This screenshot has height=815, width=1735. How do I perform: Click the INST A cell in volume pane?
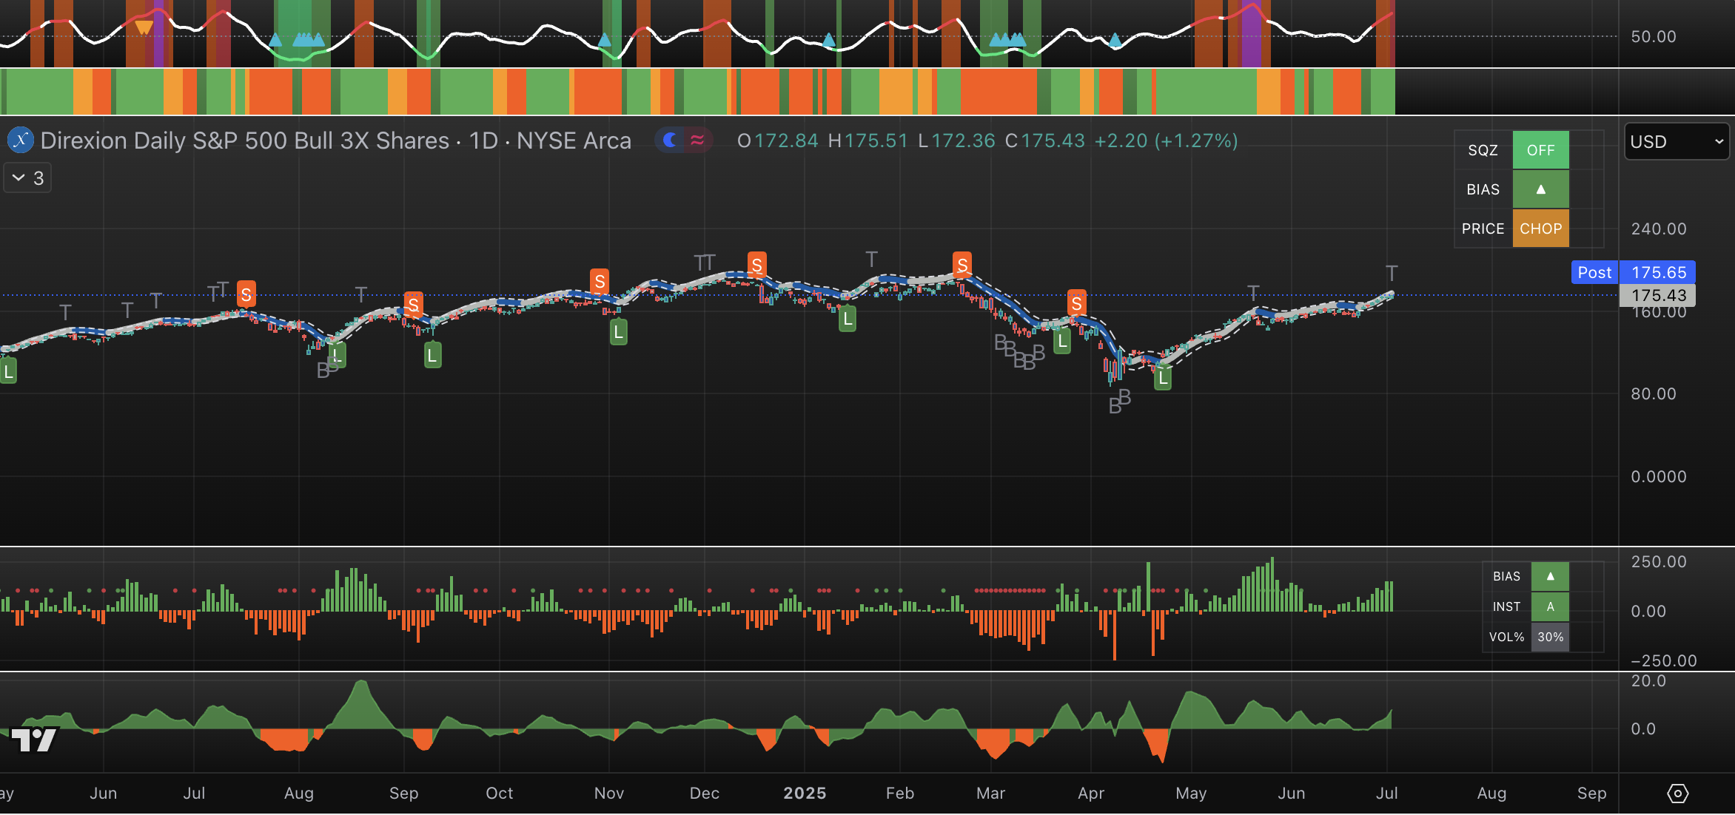tap(1550, 606)
